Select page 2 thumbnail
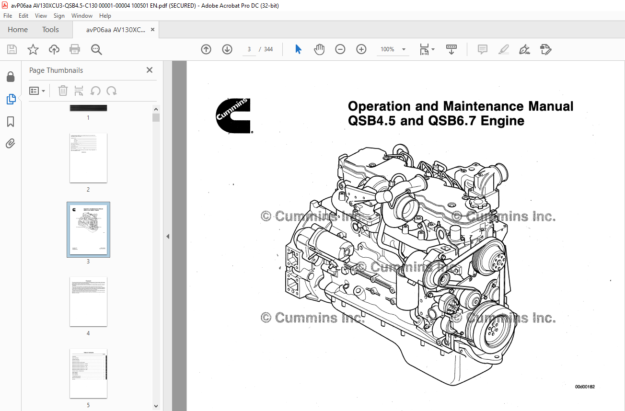Screen dimensions: 625x411 pyautogui.click(x=88, y=158)
